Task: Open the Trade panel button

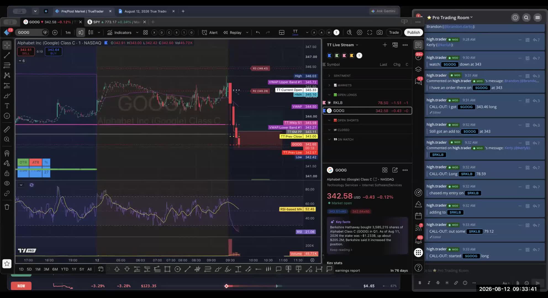Action: coord(394,32)
